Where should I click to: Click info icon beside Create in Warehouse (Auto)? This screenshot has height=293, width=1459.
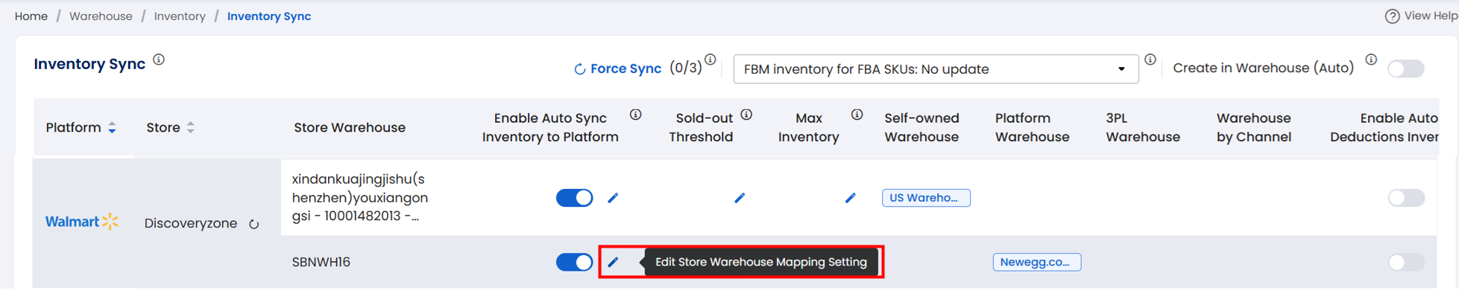(1371, 60)
